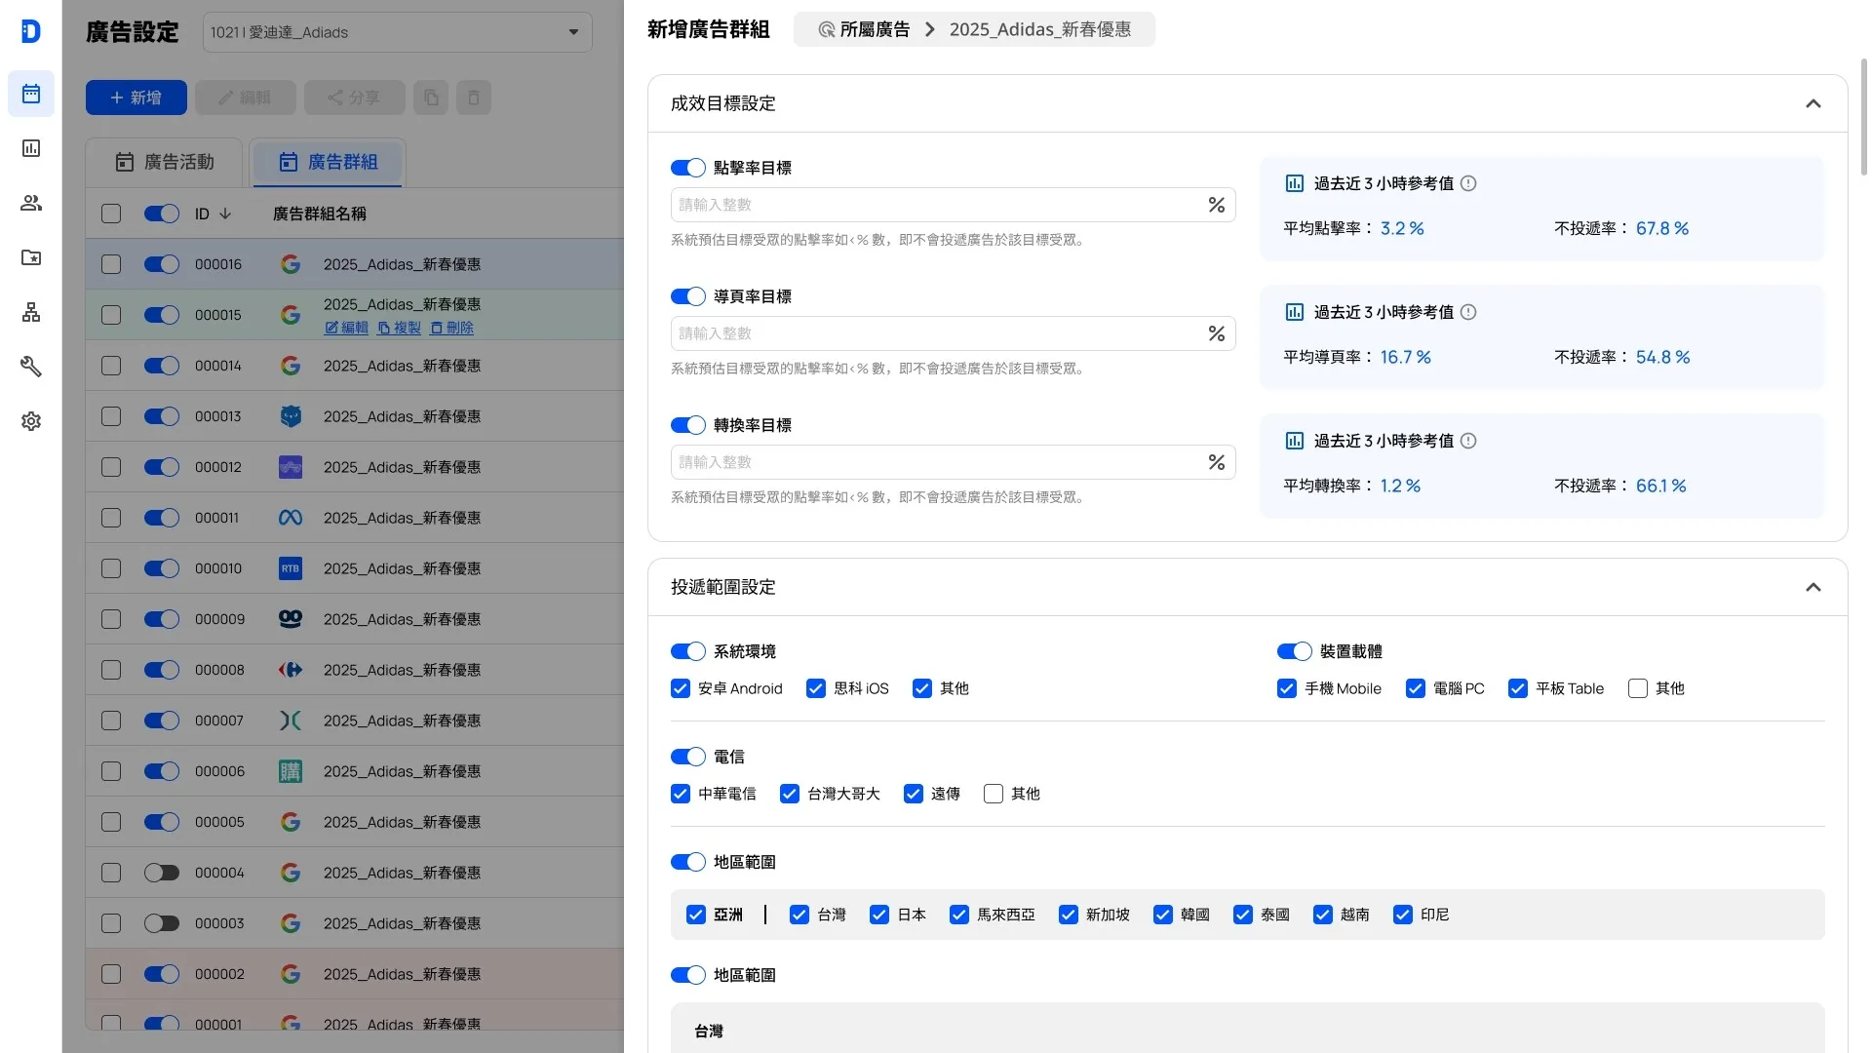Open the bar chart report sidebar icon
1872x1053 pixels.
[x=31, y=148]
